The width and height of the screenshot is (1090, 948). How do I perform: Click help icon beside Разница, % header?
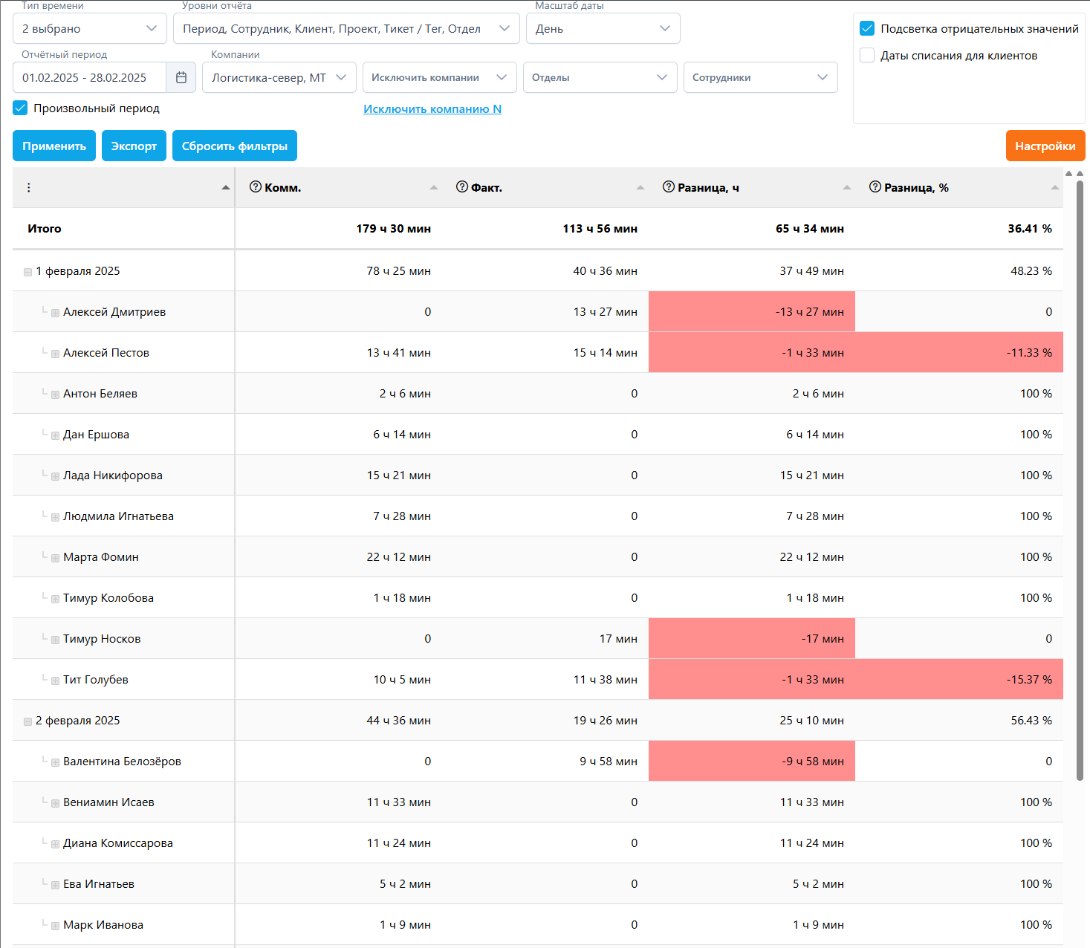(875, 187)
